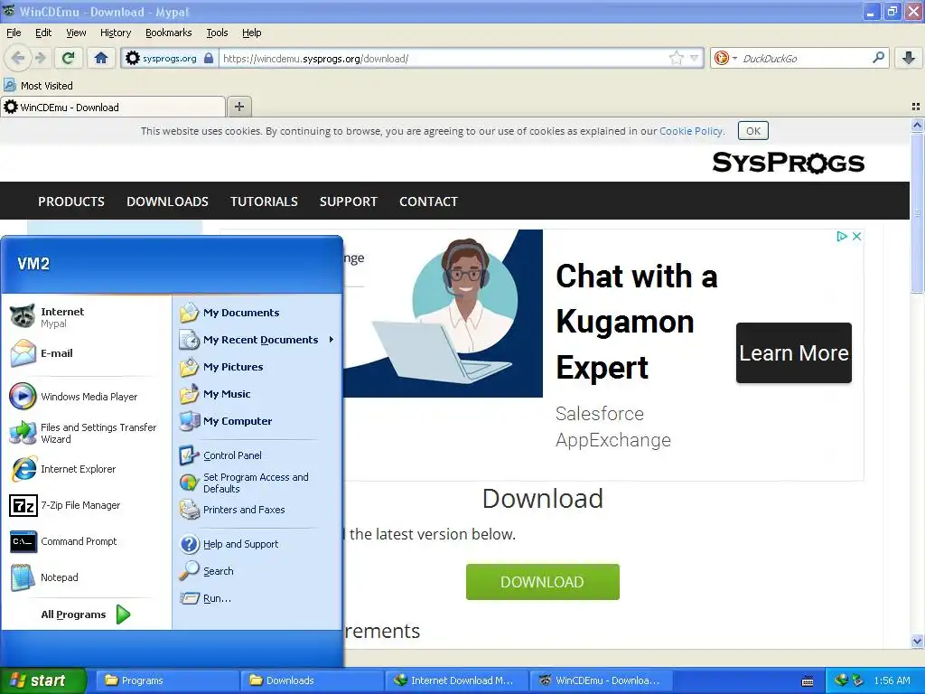
Task: Switch to Internet Download Manager taskbar button
Action: tap(456, 680)
